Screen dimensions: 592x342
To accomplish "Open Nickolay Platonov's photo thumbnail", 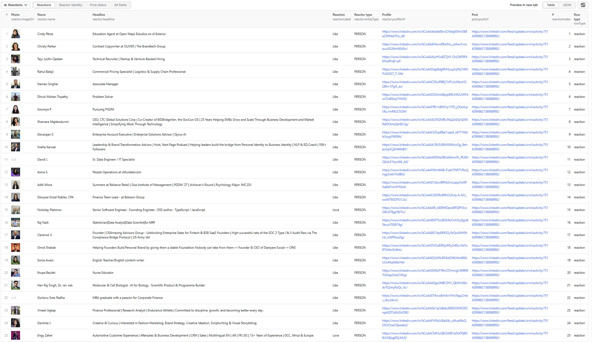I will 15,210.
